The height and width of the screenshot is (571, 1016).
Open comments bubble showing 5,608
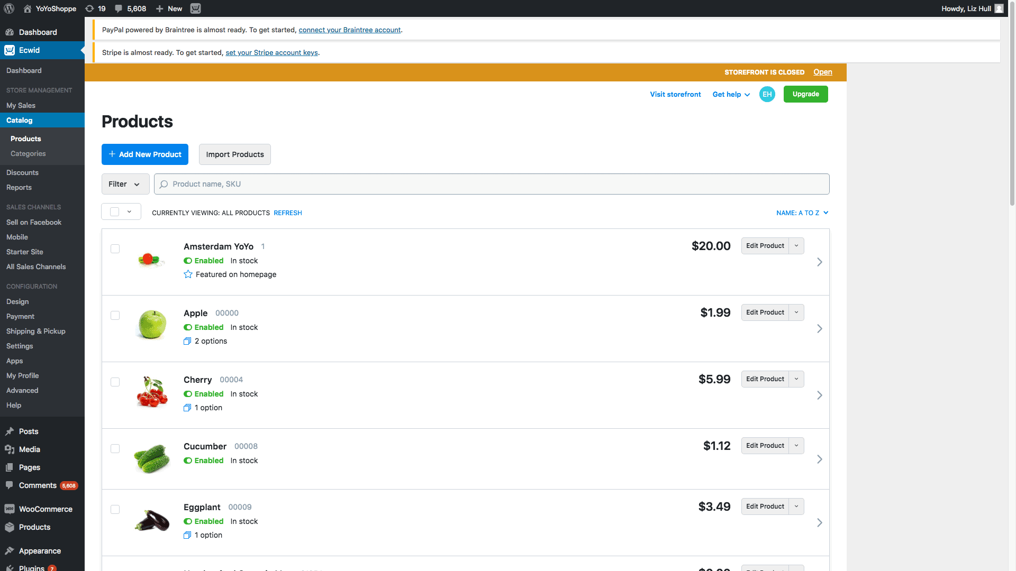tap(130, 8)
